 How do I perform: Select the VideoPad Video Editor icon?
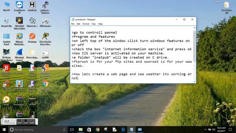point(20,23)
